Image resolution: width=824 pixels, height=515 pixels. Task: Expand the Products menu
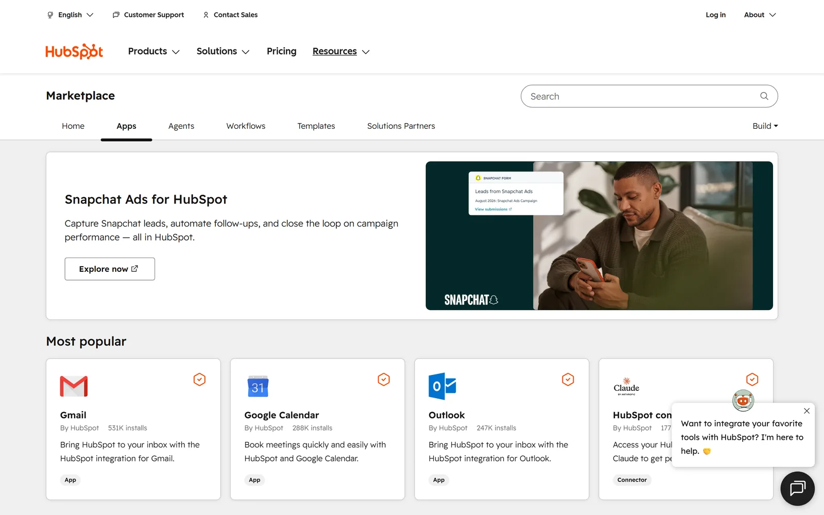153,51
